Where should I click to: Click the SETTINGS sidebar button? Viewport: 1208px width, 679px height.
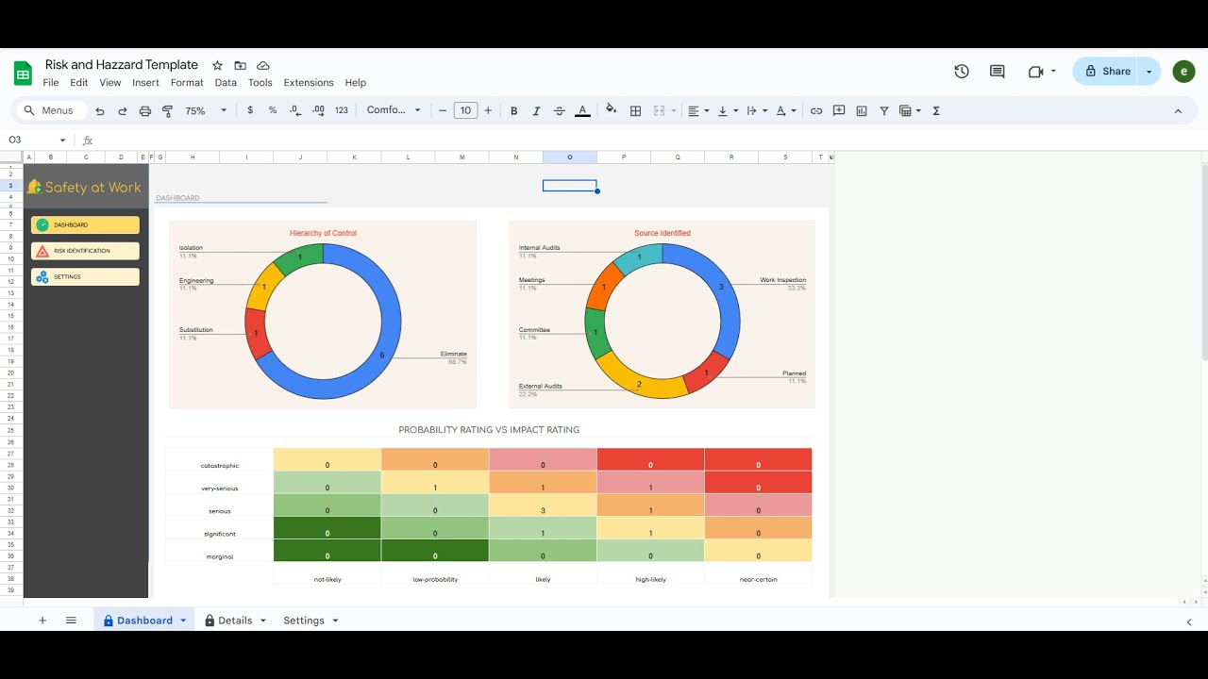(85, 277)
